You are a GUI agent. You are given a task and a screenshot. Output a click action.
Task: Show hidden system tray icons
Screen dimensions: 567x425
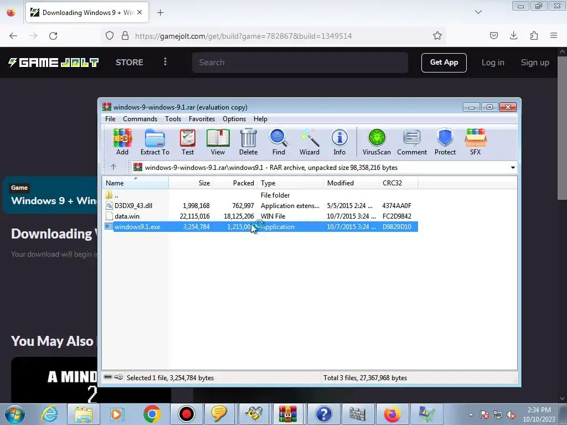(x=471, y=414)
